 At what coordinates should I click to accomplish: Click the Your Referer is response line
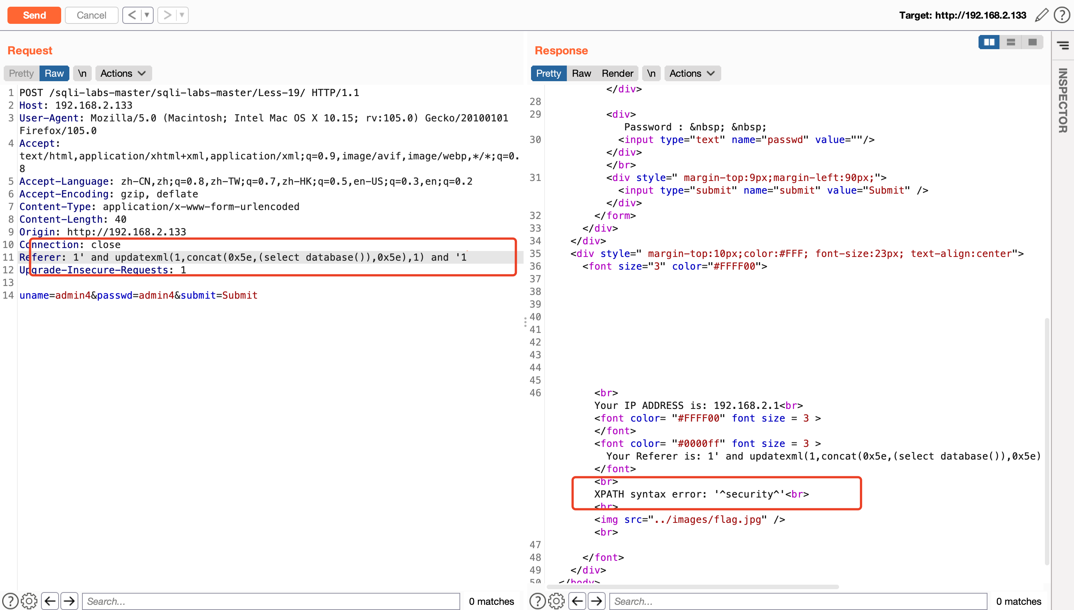tap(823, 456)
